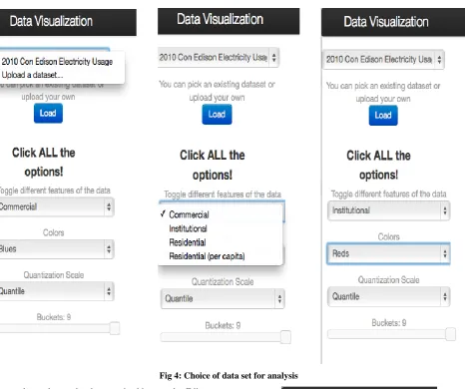Choose 'Upload a dataset...' in the open list
The height and width of the screenshot is (389, 465).
tap(32, 75)
